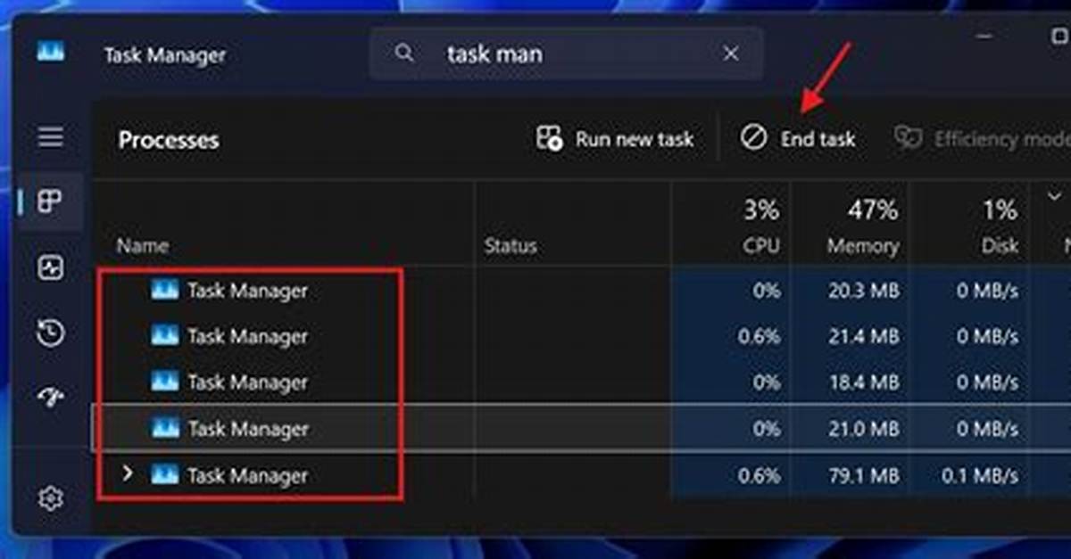1071x559 pixels.
Task: Click the Processes page heading
Action: (x=169, y=140)
